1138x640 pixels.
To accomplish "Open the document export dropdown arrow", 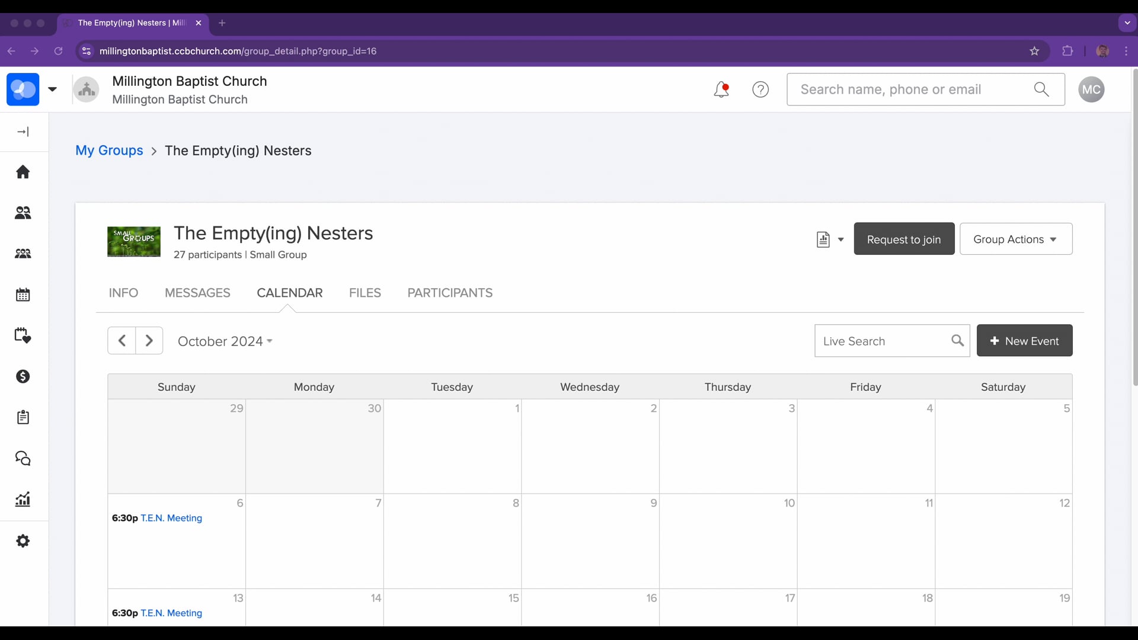I will (840, 239).
